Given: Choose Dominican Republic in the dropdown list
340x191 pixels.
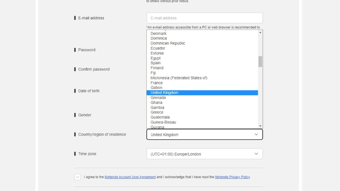Looking at the screenshot, I should [168, 43].
